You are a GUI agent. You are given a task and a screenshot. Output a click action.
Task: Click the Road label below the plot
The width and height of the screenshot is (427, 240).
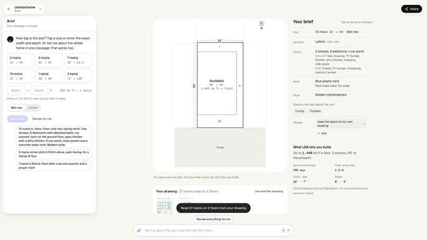(220, 147)
